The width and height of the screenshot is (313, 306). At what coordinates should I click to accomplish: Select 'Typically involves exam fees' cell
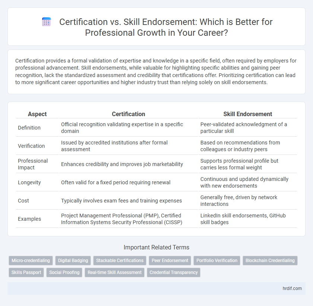tap(128, 201)
